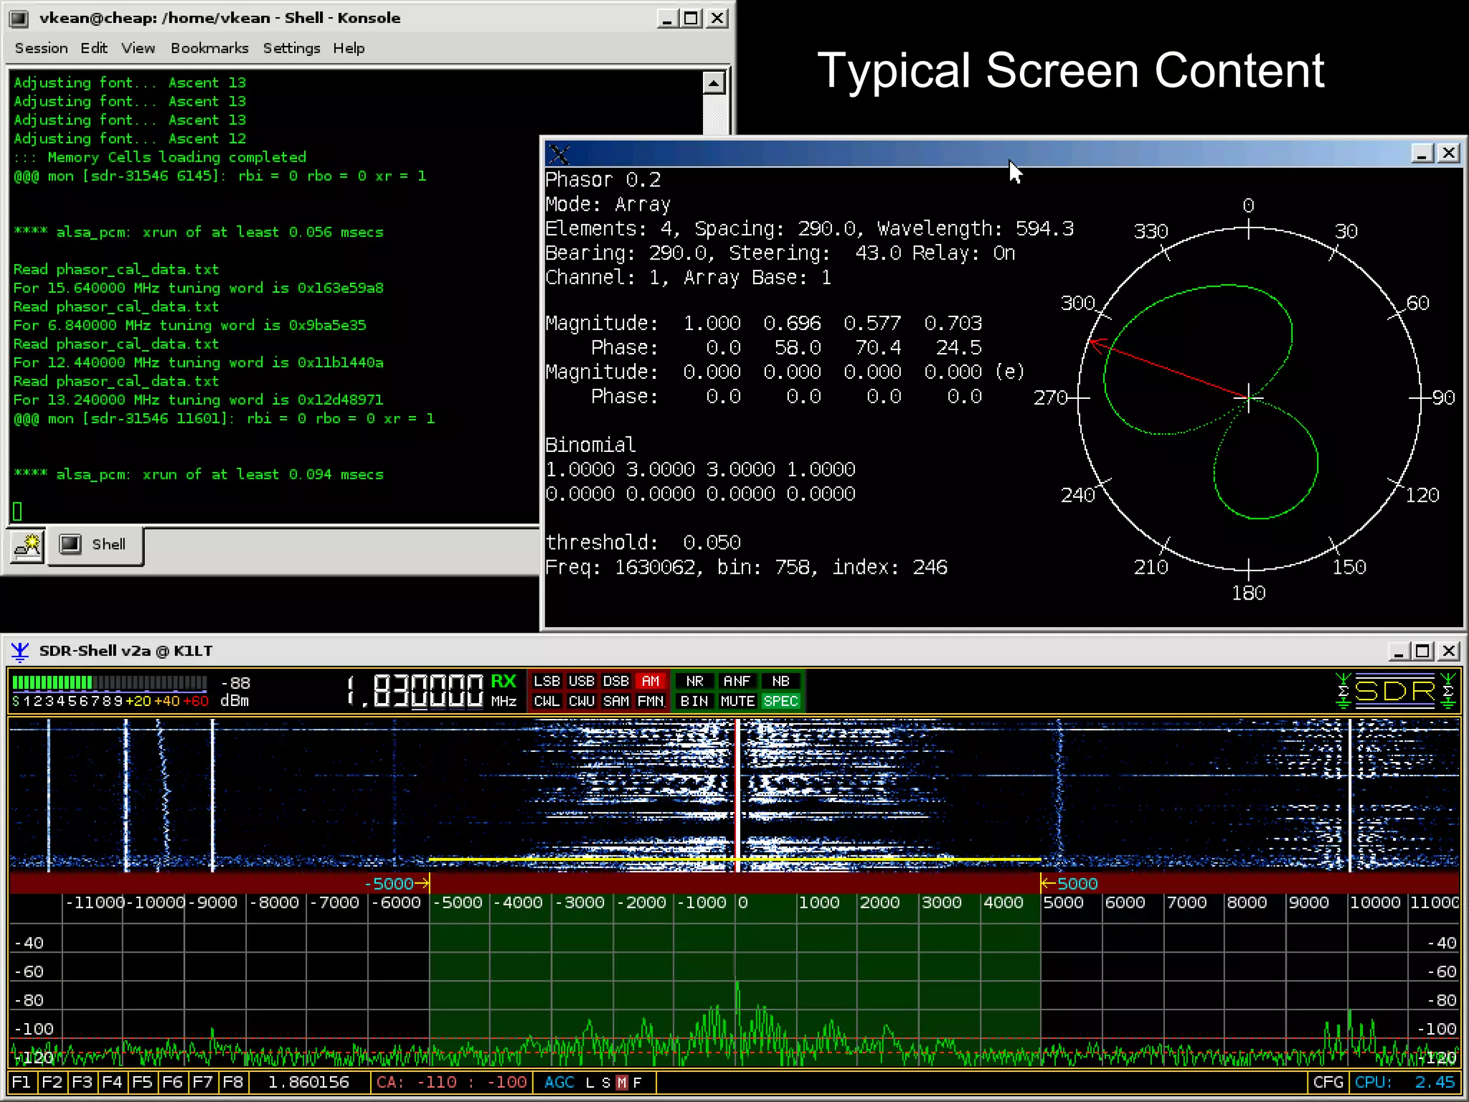Image resolution: width=1469 pixels, height=1102 pixels.
Task: Select USB mode in SDR-Shell
Action: [x=582, y=681]
